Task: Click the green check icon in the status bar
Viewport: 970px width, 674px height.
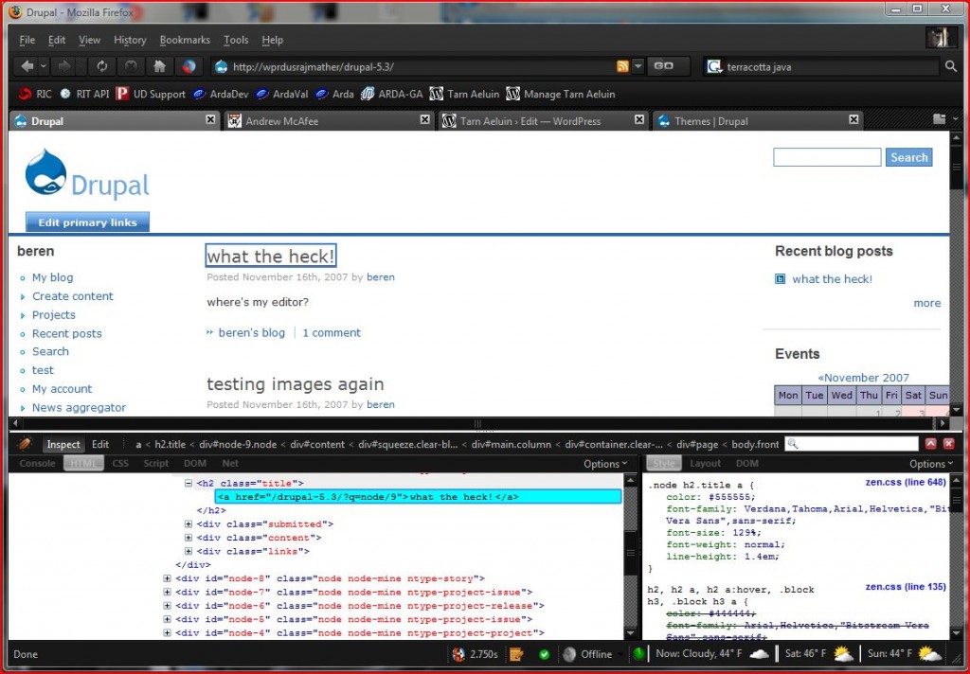Action: [543, 653]
